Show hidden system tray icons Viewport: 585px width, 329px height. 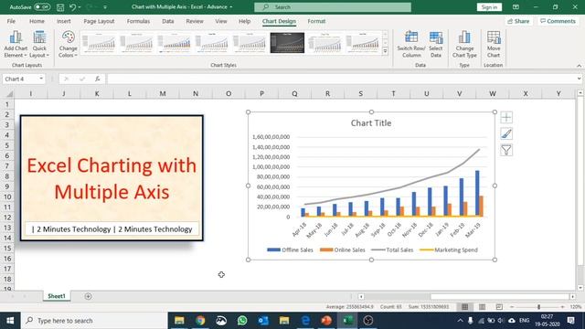pyautogui.click(x=460, y=321)
